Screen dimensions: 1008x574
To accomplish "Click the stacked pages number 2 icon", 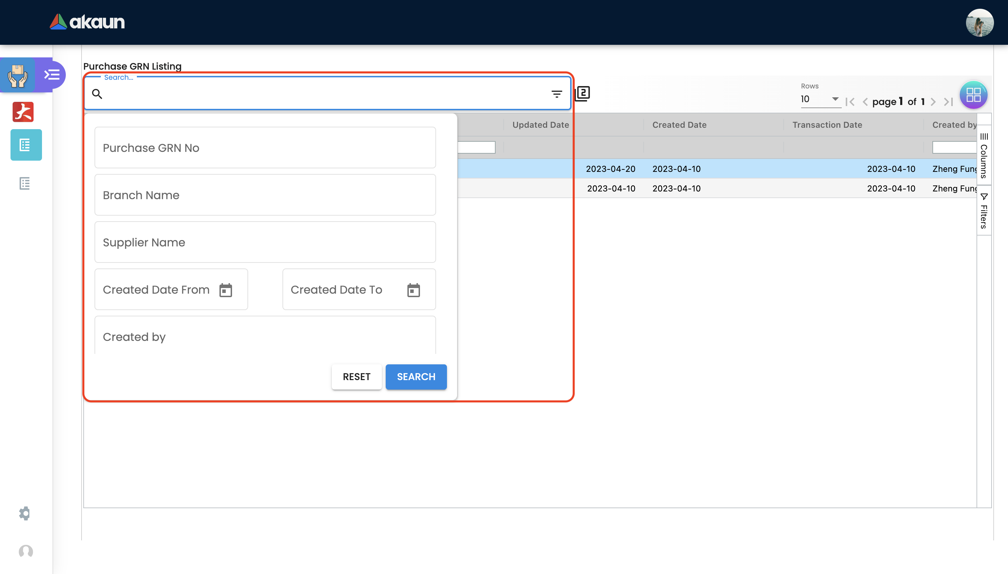I will point(583,94).
